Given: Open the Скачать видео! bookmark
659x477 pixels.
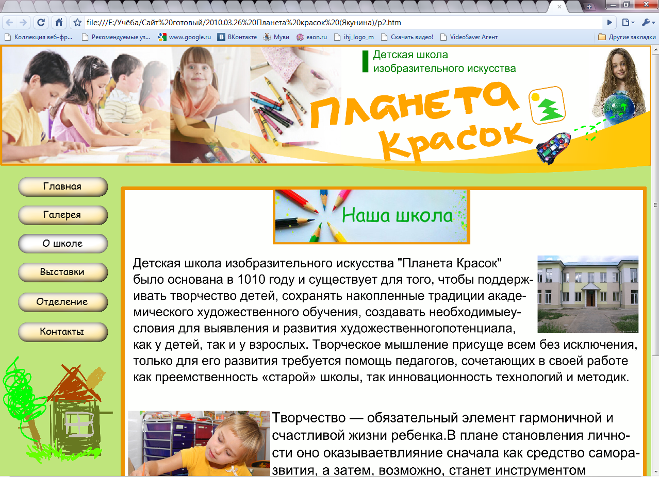Looking at the screenshot, I should coord(407,37).
